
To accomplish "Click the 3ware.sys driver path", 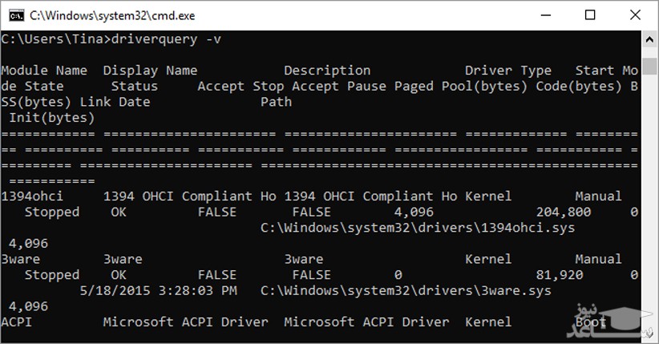I will [x=406, y=290].
